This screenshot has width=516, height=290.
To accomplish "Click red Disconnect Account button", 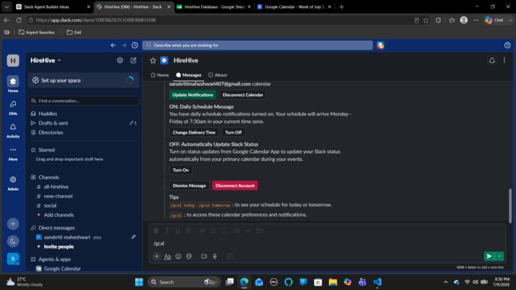I will coord(235,186).
